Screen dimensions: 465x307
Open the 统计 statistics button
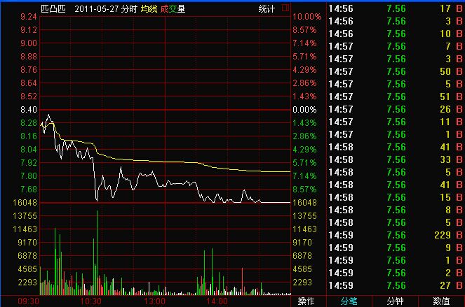click(267, 8)
